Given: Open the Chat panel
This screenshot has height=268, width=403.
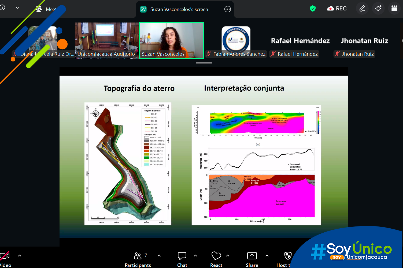Looking at the screenshot, I should (182, 259).
